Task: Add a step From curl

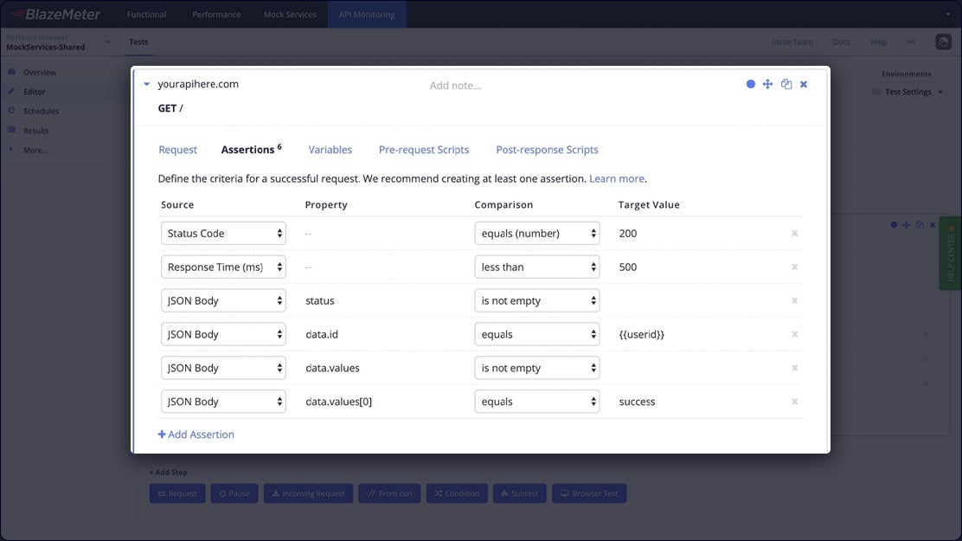Action: pyautogui.click(x=389, y=493)
